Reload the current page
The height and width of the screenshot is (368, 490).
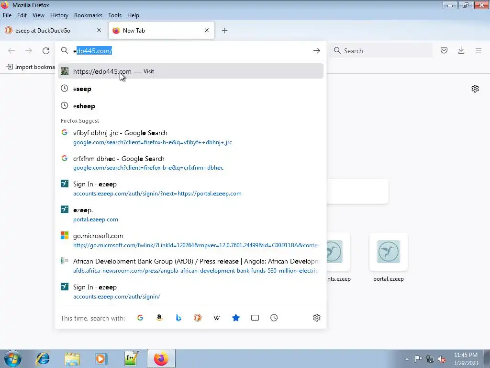[46, 51]
